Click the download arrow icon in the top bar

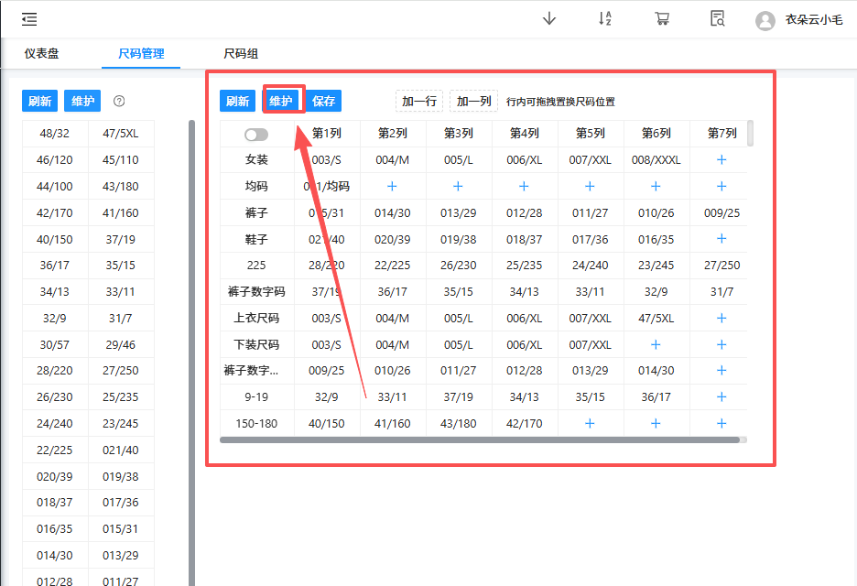548,18
